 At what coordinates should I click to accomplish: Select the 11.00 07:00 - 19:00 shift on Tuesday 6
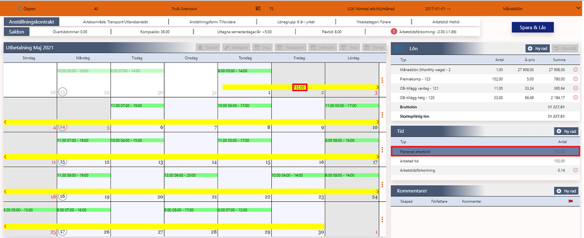click(x=137, y=106)
